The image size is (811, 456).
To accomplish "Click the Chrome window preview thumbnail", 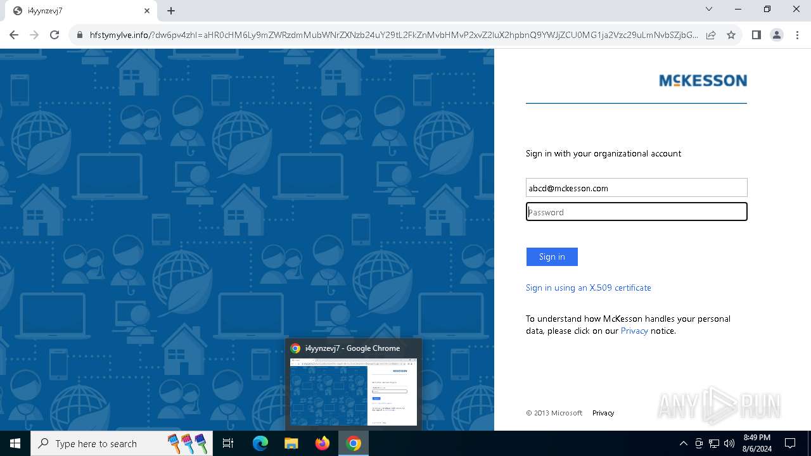I will click(x=354, y=392).
